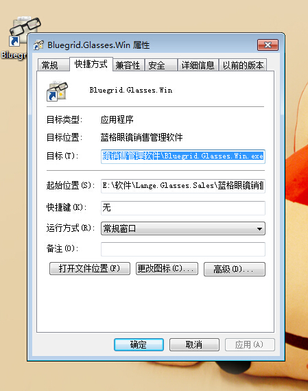Click the 取消 cancel button
Image resolution: width=308 pixels, height=391 pixels.
pyautogui.click(x=194, y=344)
